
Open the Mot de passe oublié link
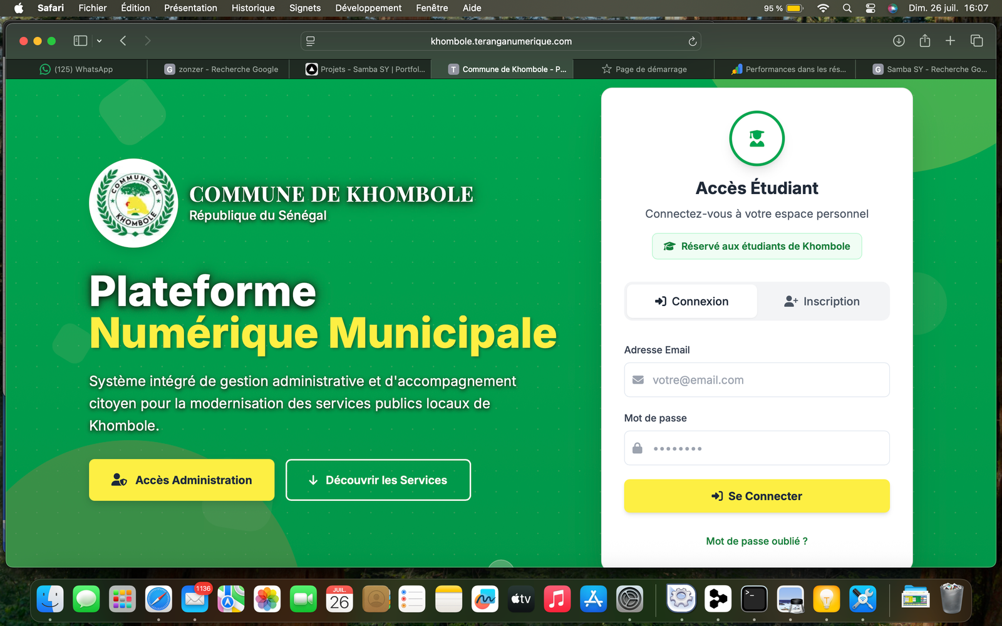pyautogui.click(x=757, y=541)
